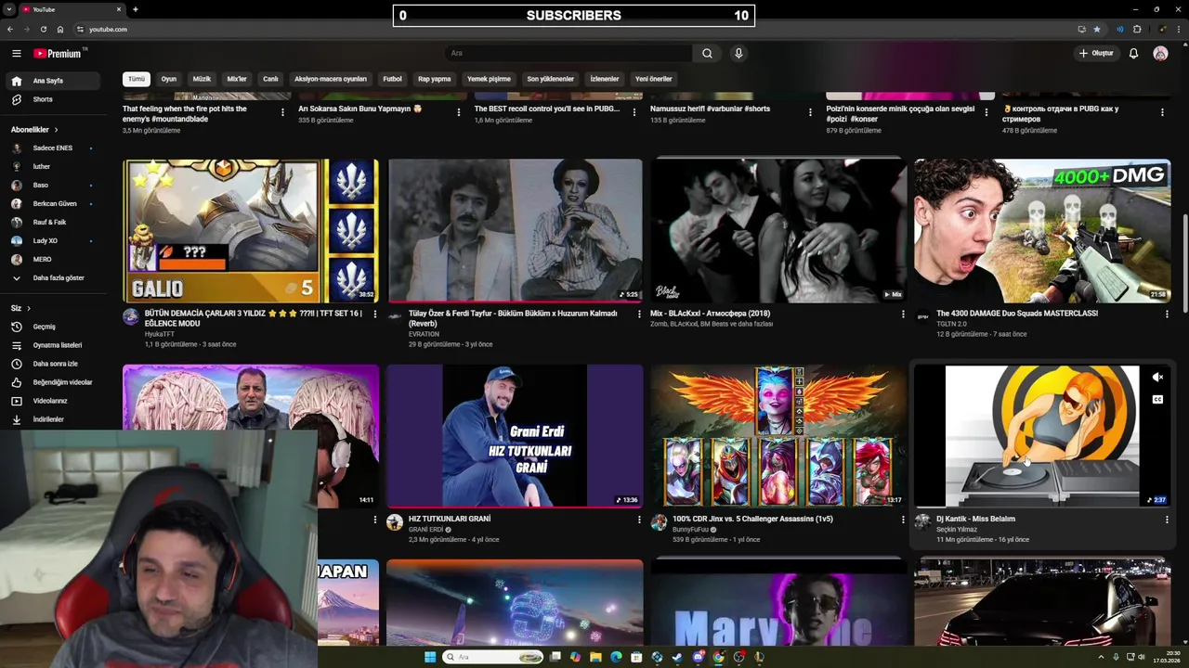Open a new browser tab
The height and width of the screenshot is (668, 1189).
click(x=136, y=9)
